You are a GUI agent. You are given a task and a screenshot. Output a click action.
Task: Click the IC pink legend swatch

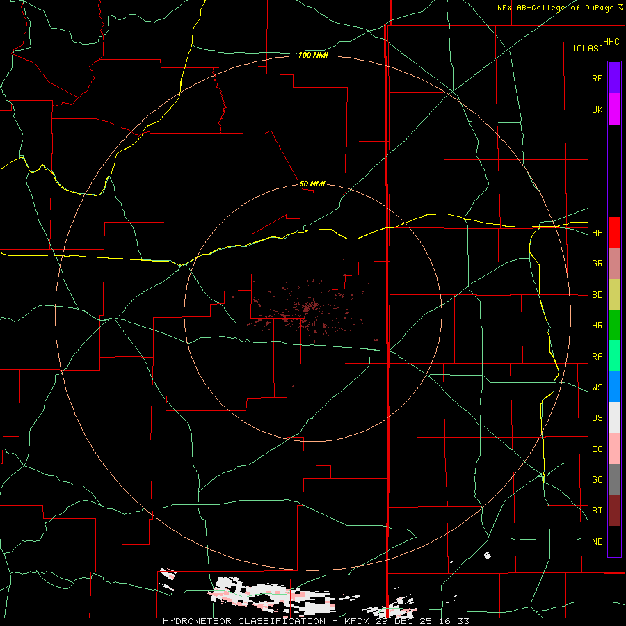pyautogui.click(x=614, y=449)
